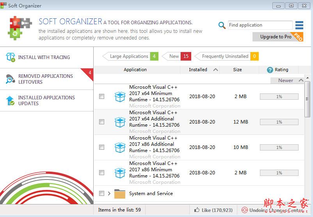The height and width of the screenshot is (217, 313).
Task: Filter by Large Applications tag
Action: tap(130, 56)
